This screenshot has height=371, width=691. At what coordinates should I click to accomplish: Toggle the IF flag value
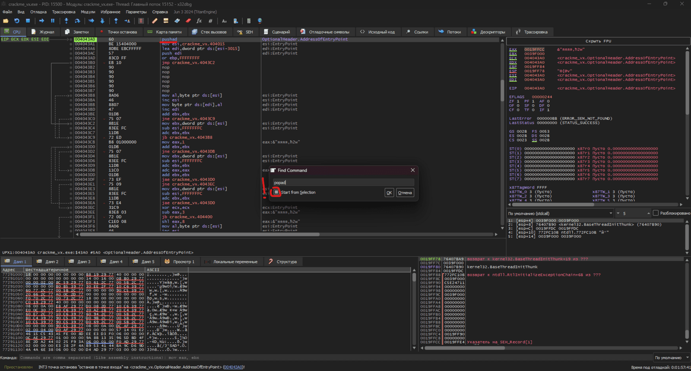tap(548, 110)
